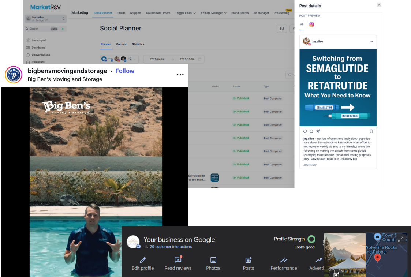Open the Performance chart icon
Image resolution: width=411 pixels, height=277 pixels.
click(284, 260)
